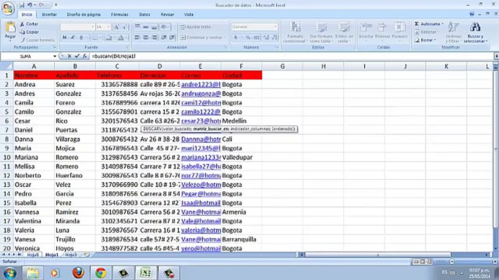Click the Undo arrow in quick access toolbar
Image resolution: width=499 pixels, height=280 pixels.
coord(30,5)
